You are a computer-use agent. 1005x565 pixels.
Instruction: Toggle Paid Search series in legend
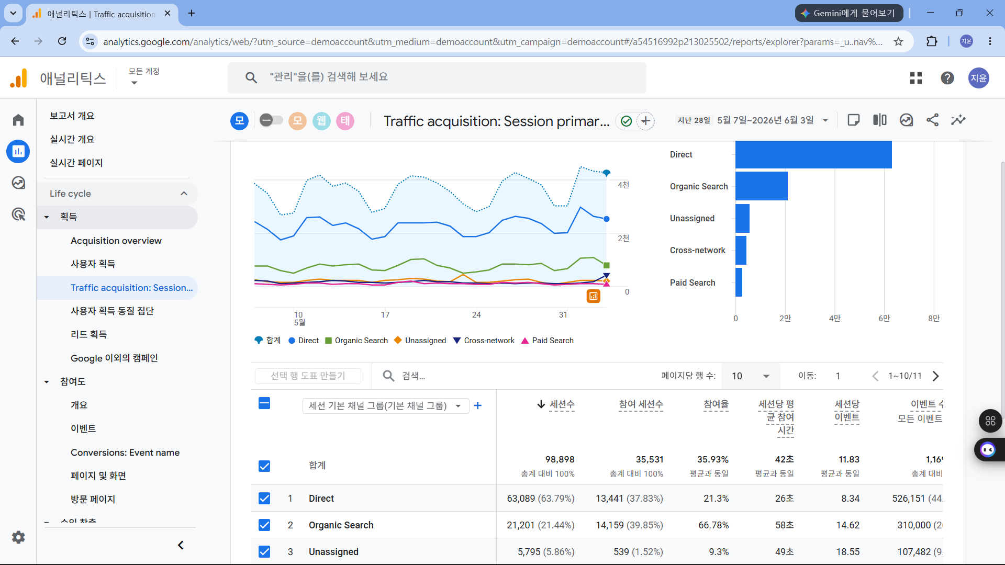pyautogui.click(x=548, y=341)
